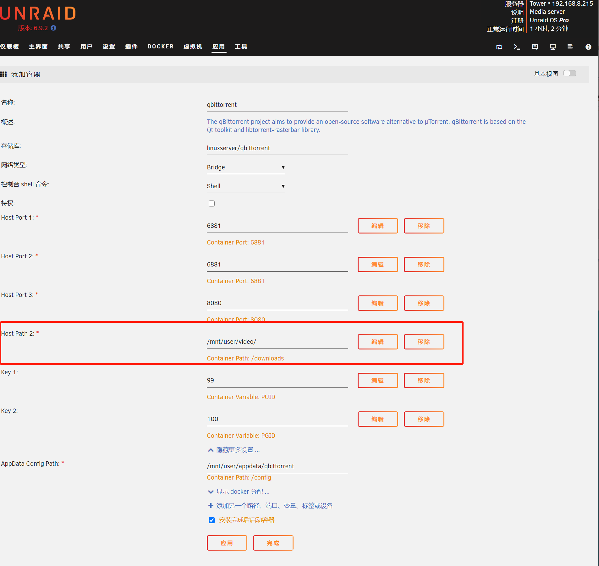Image resolution: width=599 pixels, height=566 pixels.
Task: Open the 设置 menu item
Action: pyautogui.click(x=109, y=47)
